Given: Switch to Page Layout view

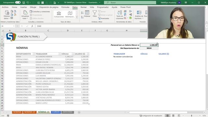Looking at the screenshot, I should 173,116.
